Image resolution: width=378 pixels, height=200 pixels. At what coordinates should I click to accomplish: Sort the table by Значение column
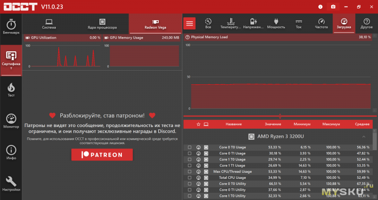(273, 124)
